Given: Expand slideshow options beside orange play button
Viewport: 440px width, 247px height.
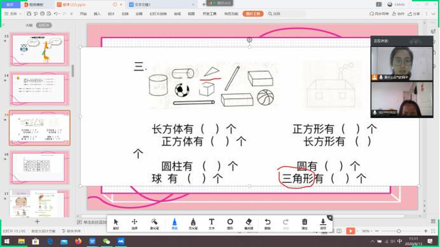Looking at the screenshot, I should tap(357, 231).
